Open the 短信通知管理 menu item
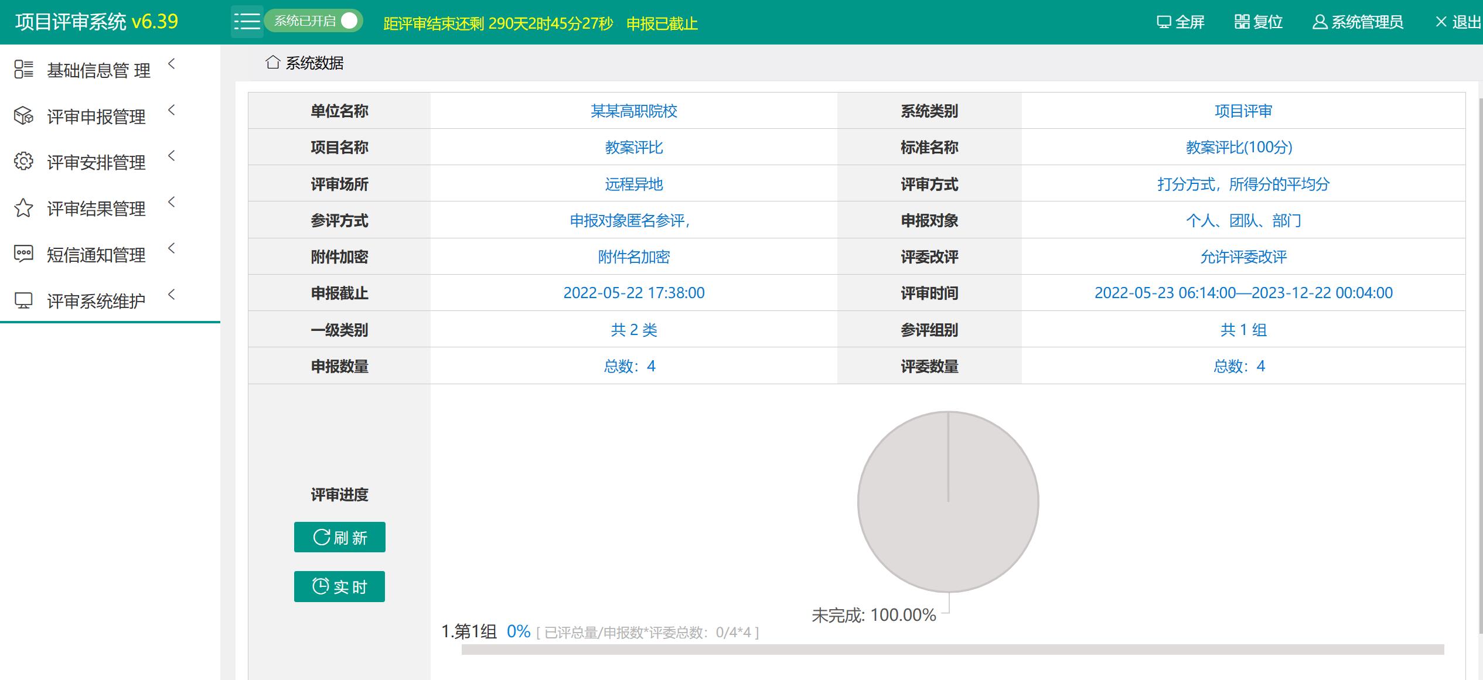This screenshot has height=680, width=1483. pos(96,255)
